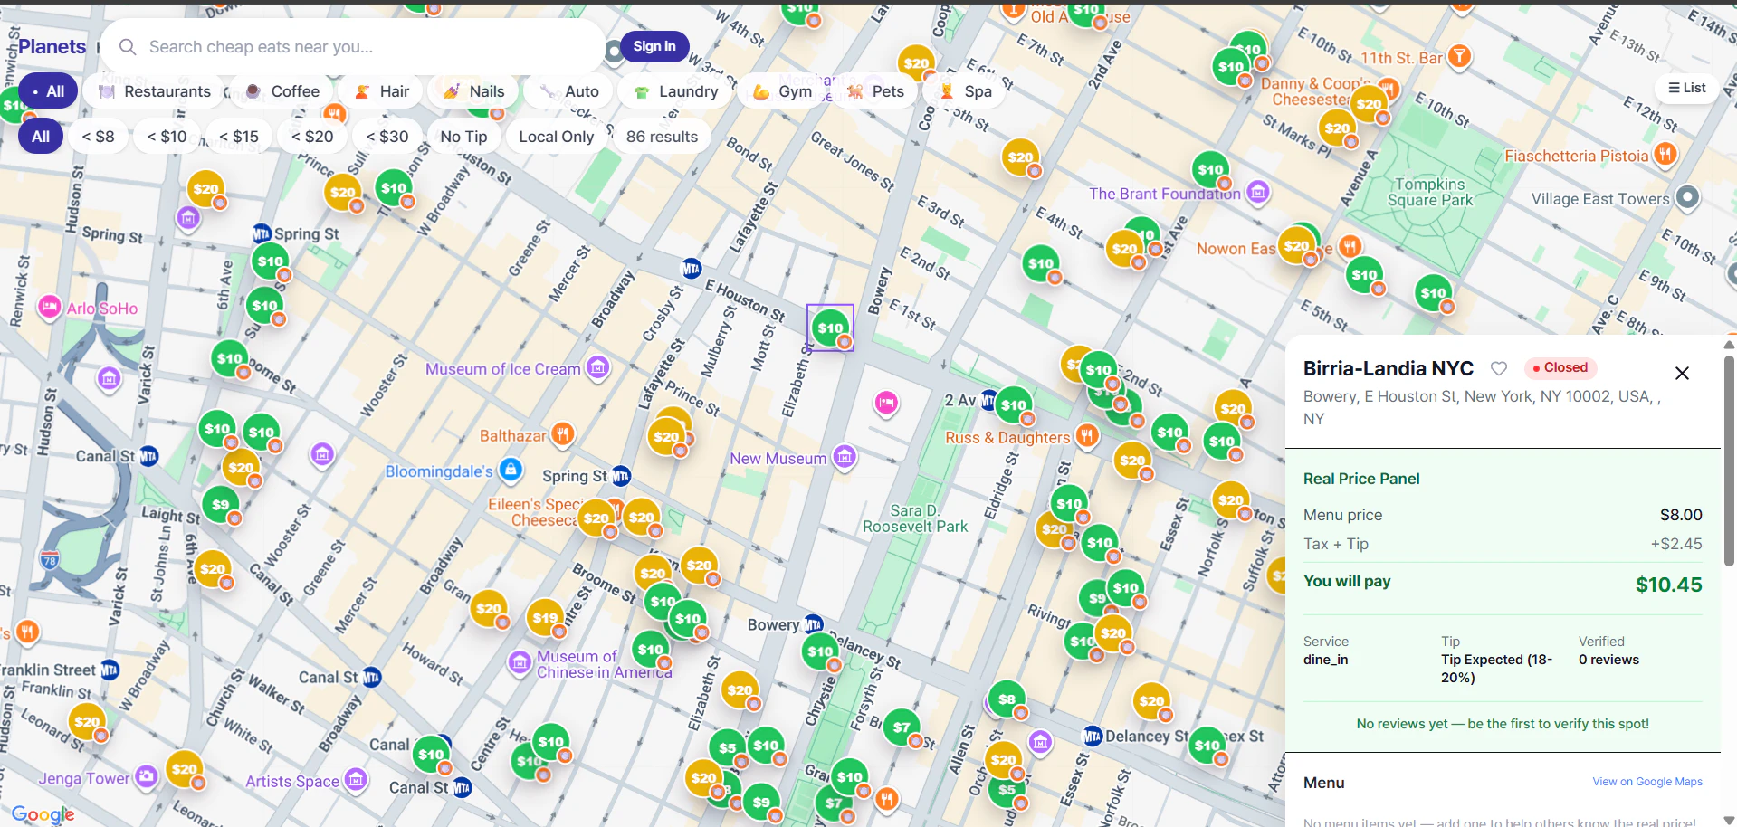This screenshot has height=827, width=1737.
Task: Filter by Spa category
Action: 965,91
